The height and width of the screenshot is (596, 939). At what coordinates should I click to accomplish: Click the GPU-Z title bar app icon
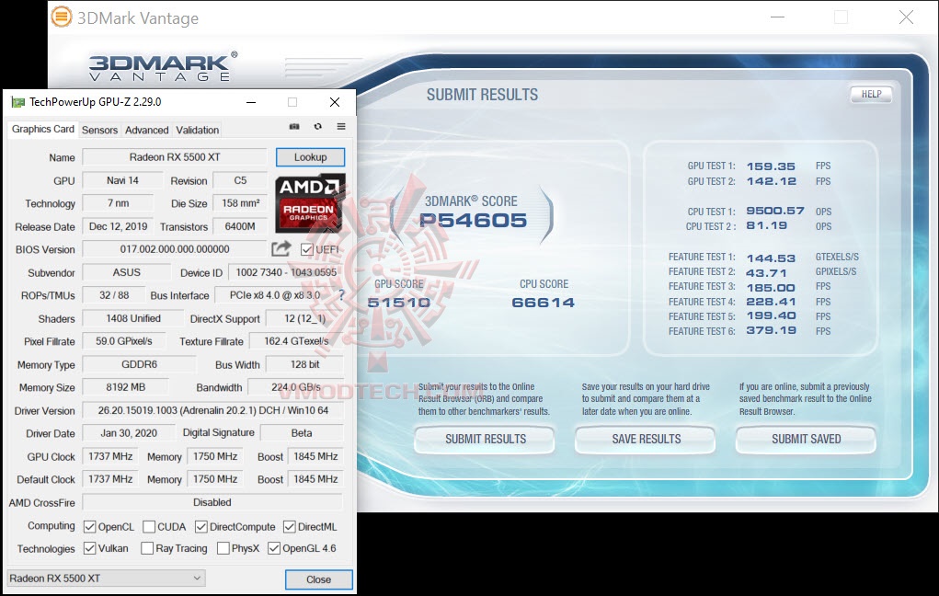(x=18, y=102)
